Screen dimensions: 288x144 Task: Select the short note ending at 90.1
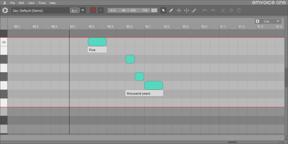[139, 77]
